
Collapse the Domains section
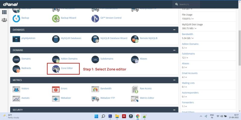coord(174,50)
